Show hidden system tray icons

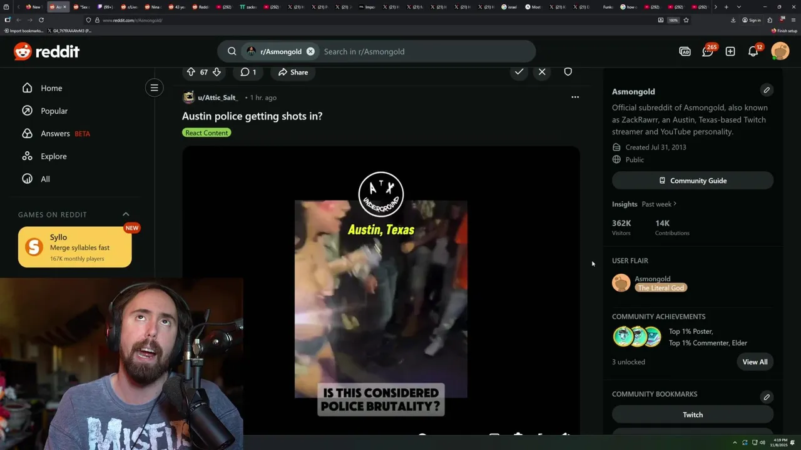(736, 442)
